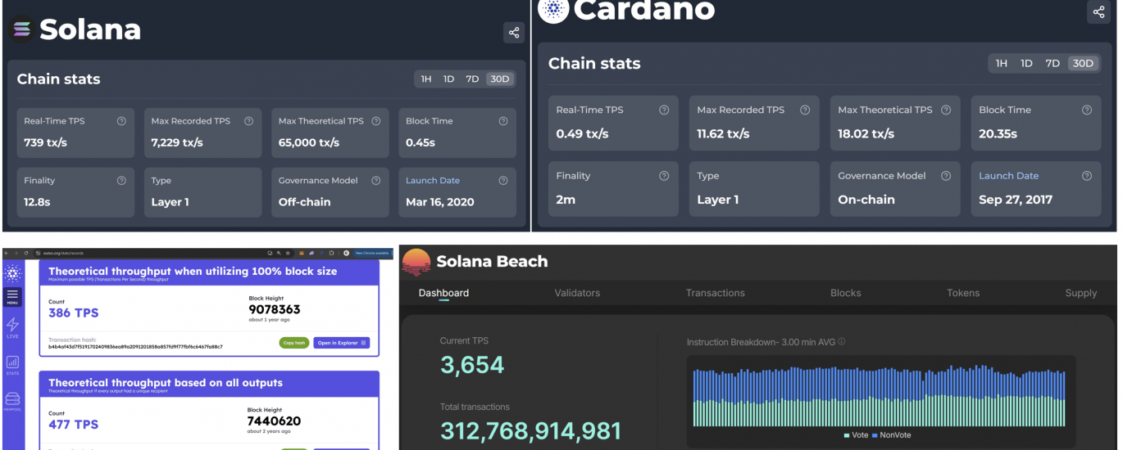
Task: Open help for Solana Launch Date
Action: 503,181
